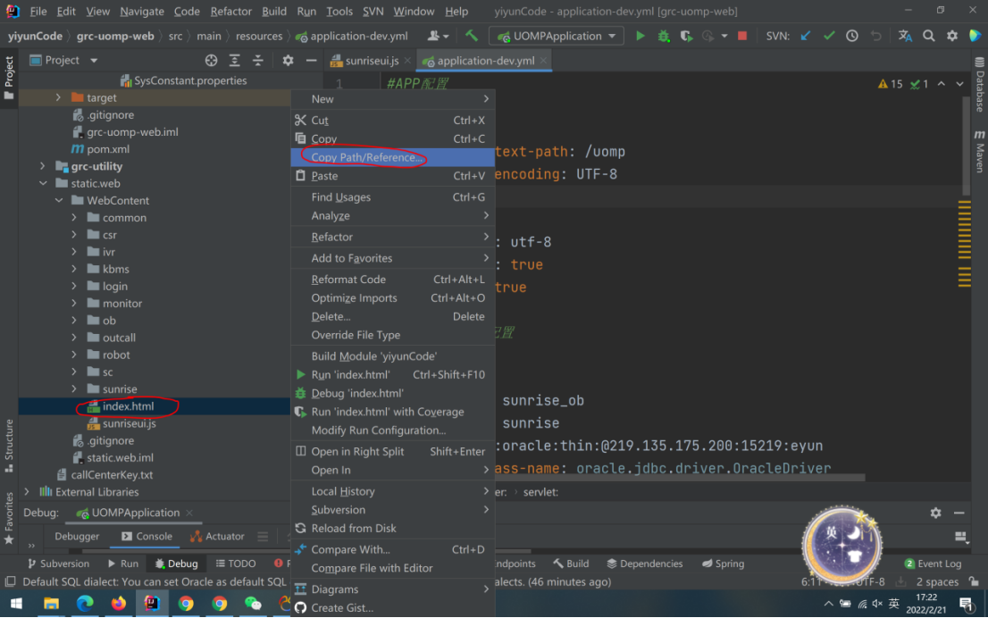Image resolution: width=988 pixels, height=618 pixels.
Task: Click the Build project hammer icon
Action: pyautogui.click(x=472, y=36)
